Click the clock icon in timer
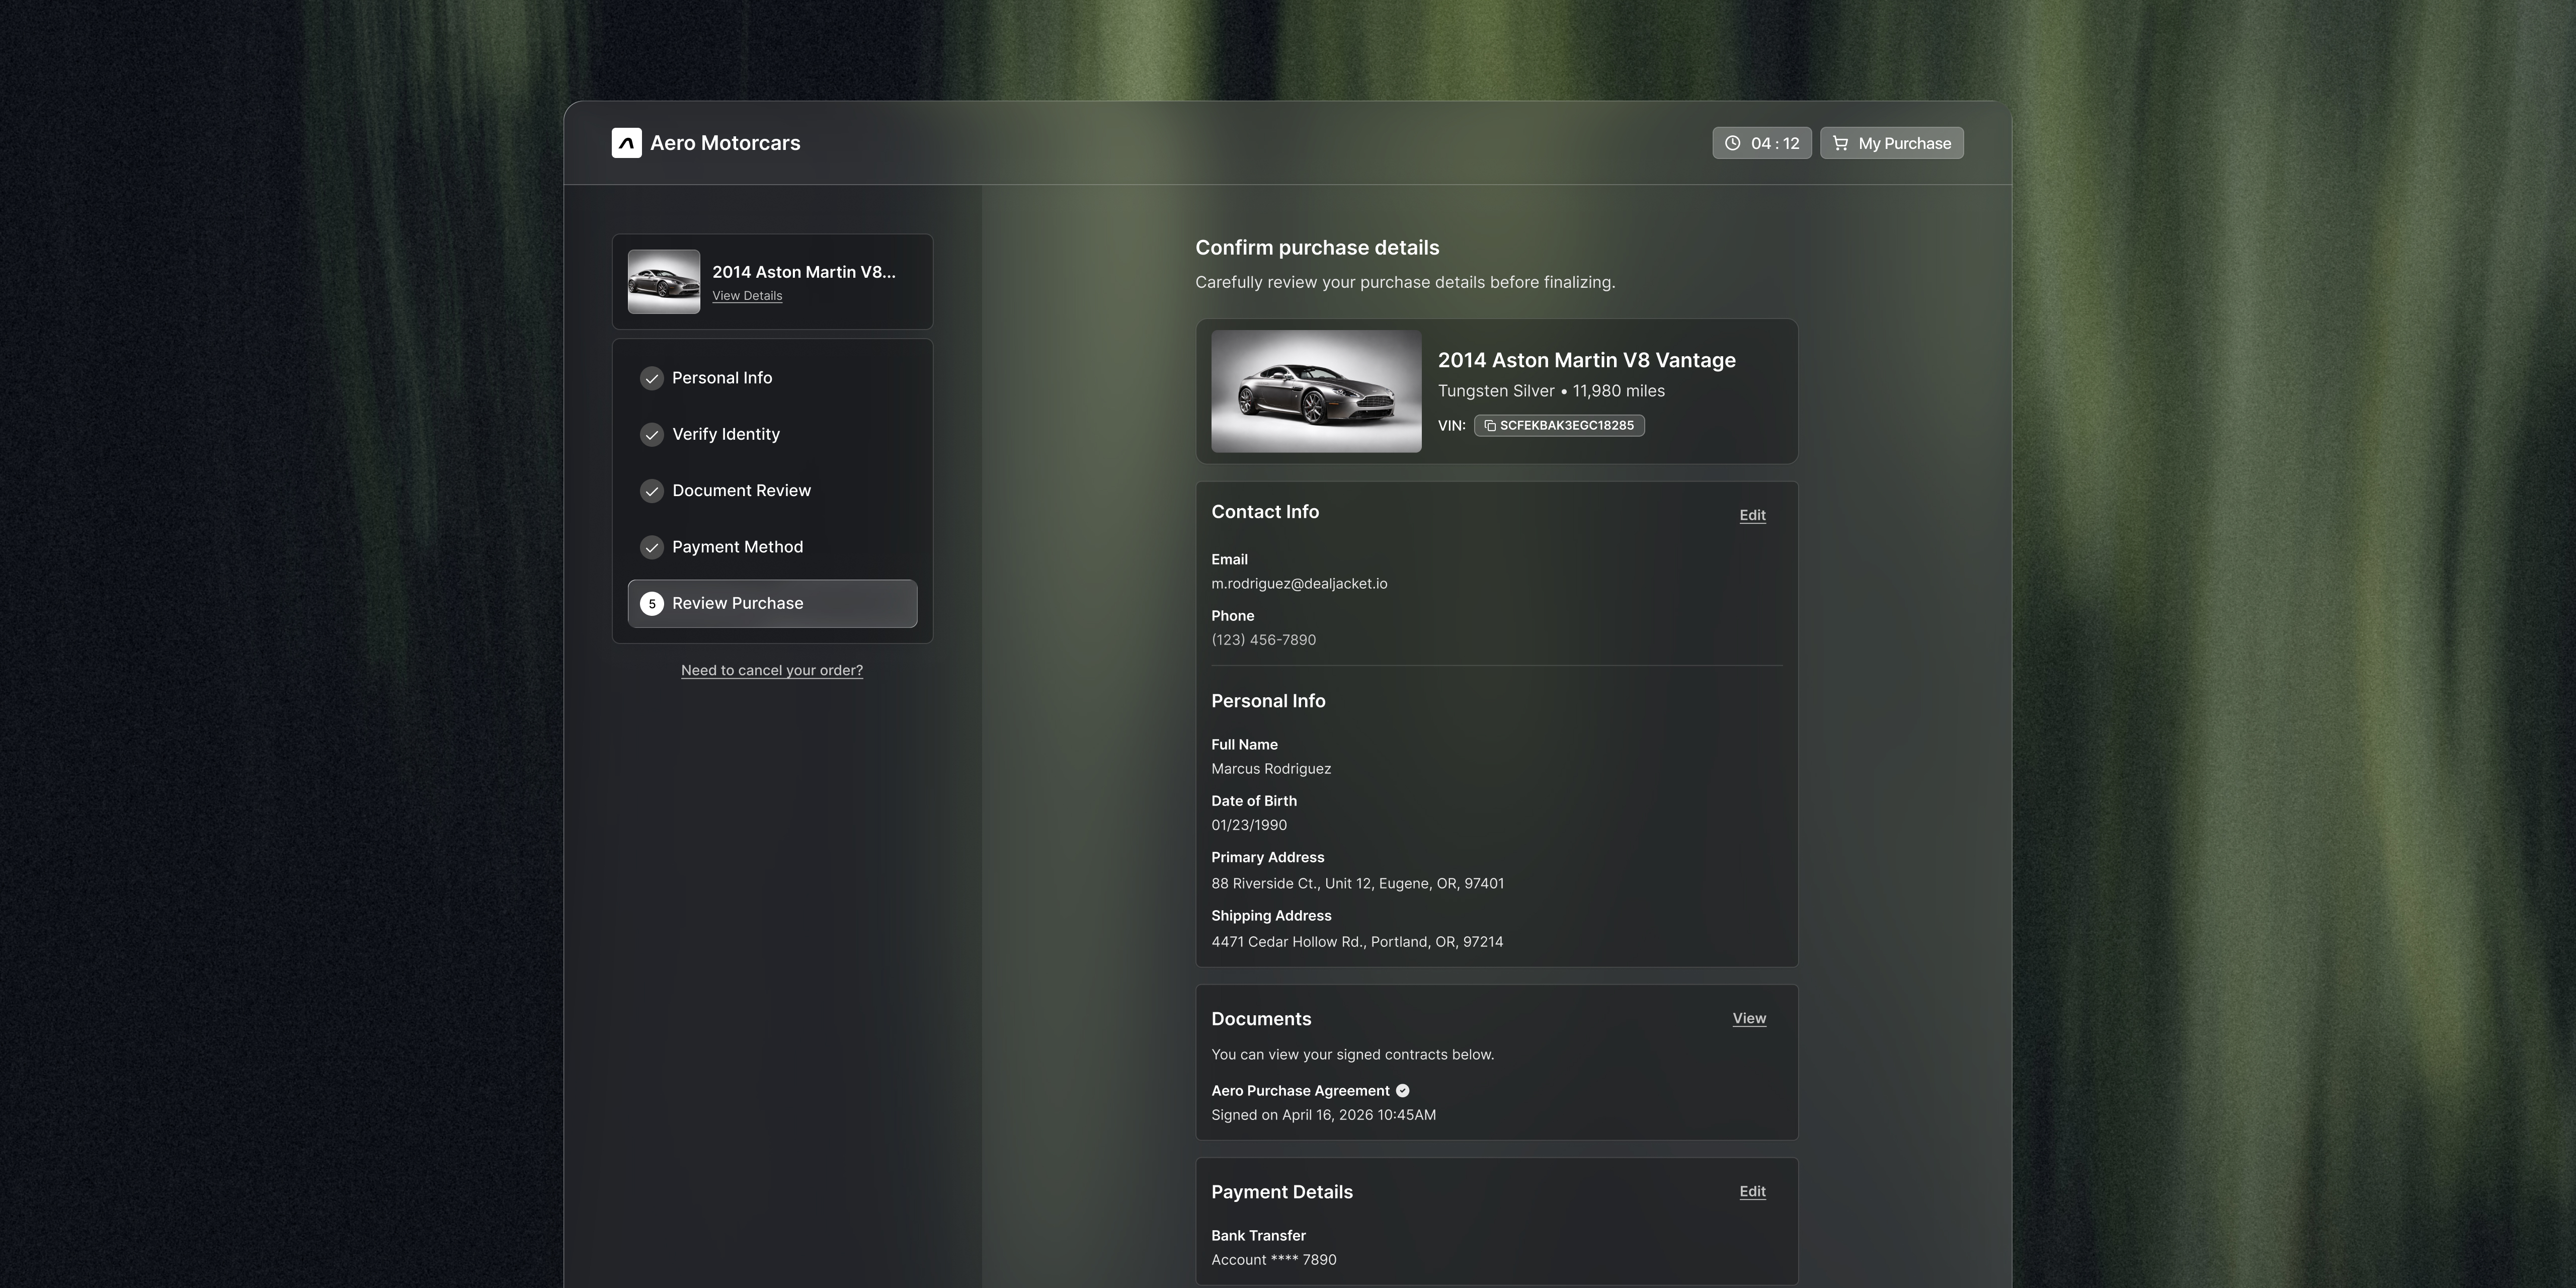This screenshot has height=1288, width=2576. (x=1732, y=143)
